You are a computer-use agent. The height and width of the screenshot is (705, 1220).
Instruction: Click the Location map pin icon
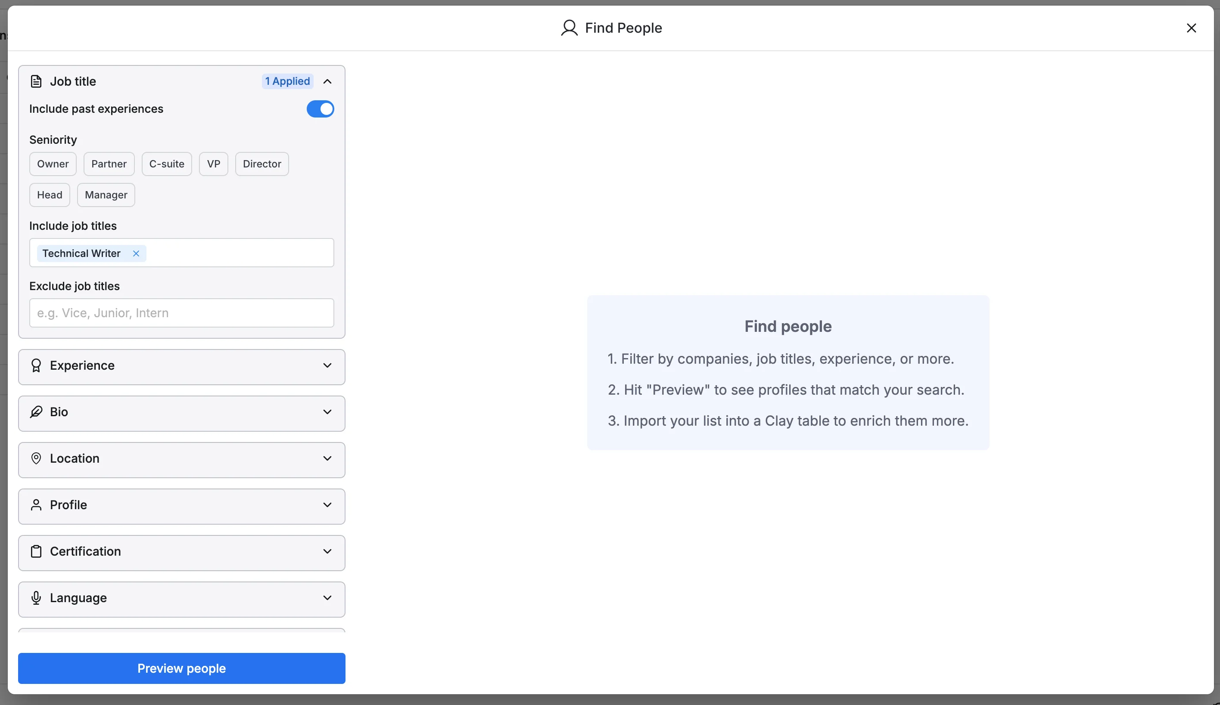36,458
